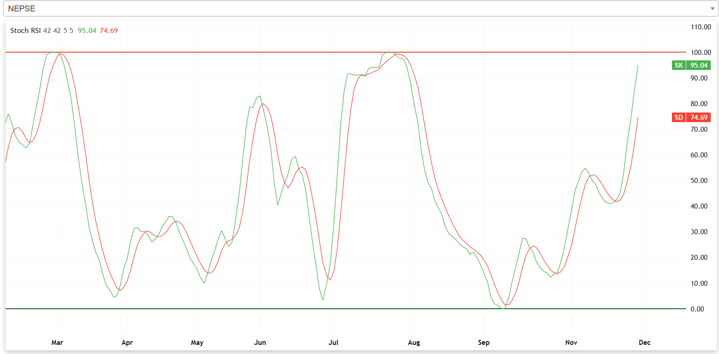Click the 20.00 label on price scale
Screen dimensions: 719x354
(698, 257)
